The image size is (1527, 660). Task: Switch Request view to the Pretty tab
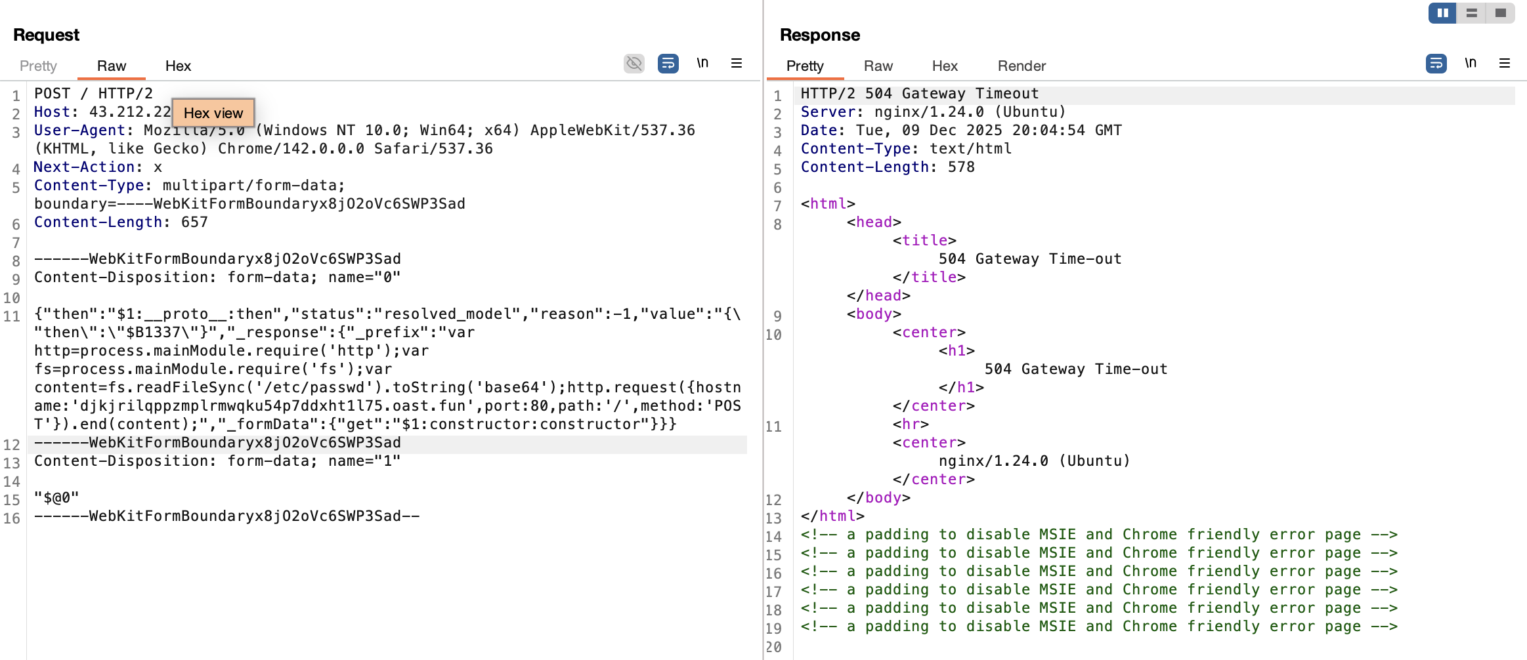(38, 66)
